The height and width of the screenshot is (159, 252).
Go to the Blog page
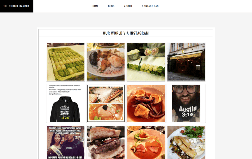click(x=111, y=6)
